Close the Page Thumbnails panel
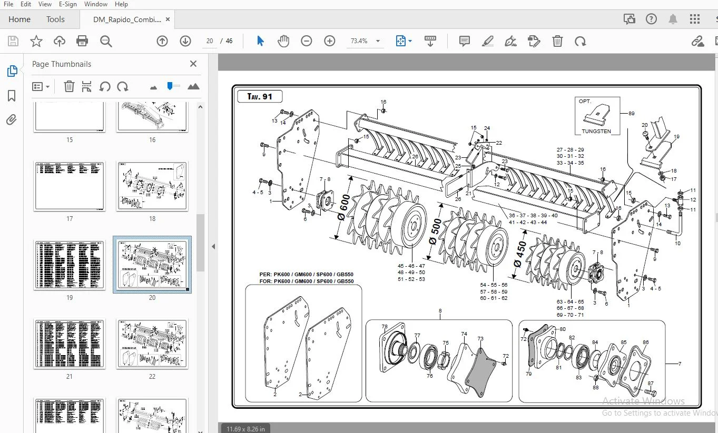Screen dimensions: 718x433 pyautogui.click(x=193, y=64)
